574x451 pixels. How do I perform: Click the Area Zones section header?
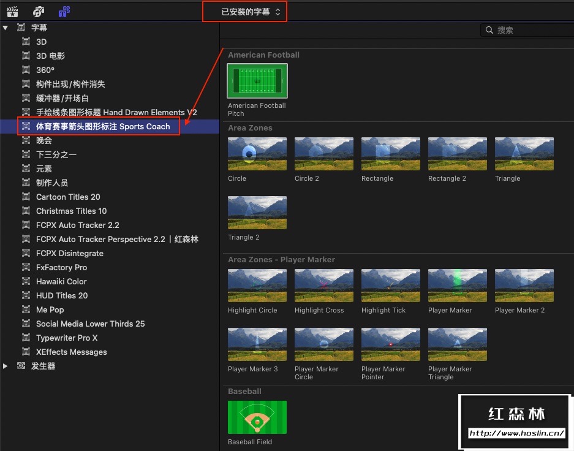coord(250,127)
